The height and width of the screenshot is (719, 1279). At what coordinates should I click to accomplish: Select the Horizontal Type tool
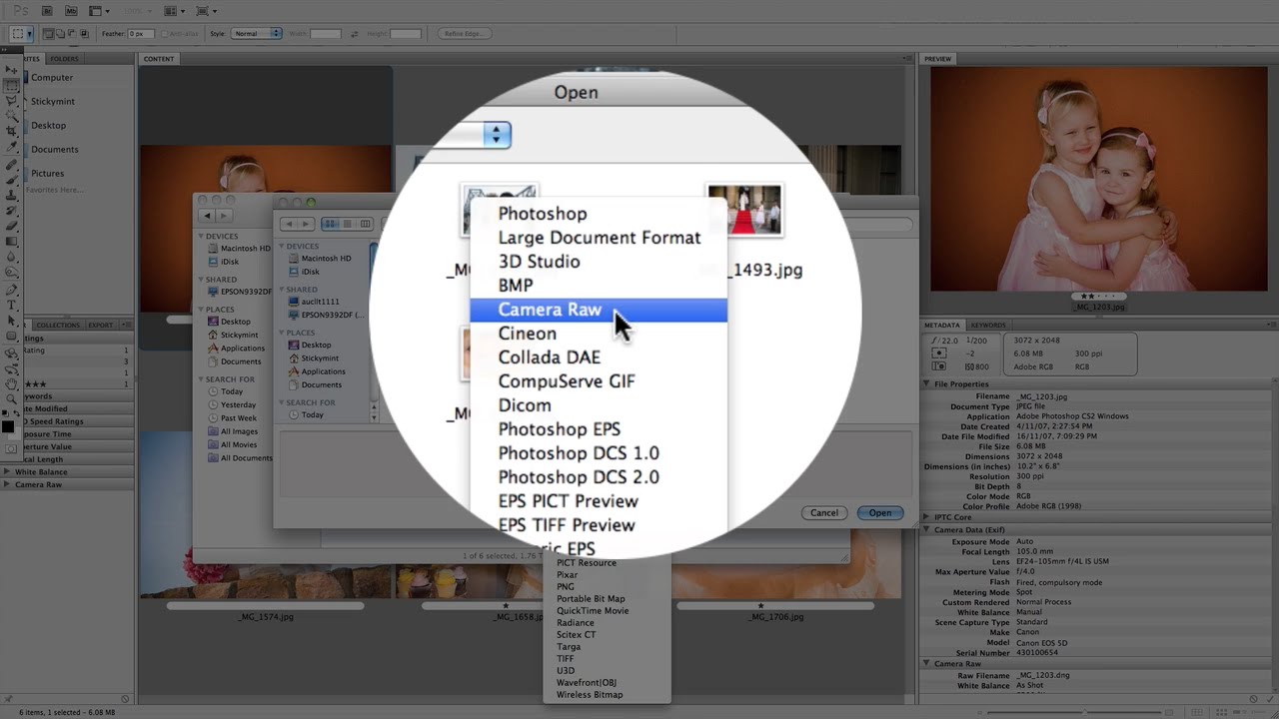[x=12, y=306]
